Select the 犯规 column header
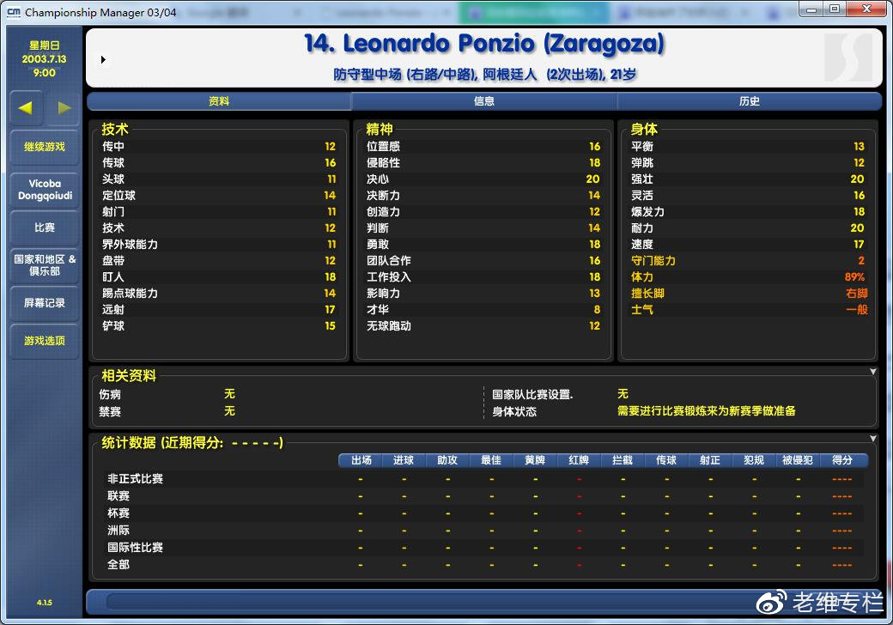Image resolution: width=893 pixels, height=625 pixels. (754, 460)
